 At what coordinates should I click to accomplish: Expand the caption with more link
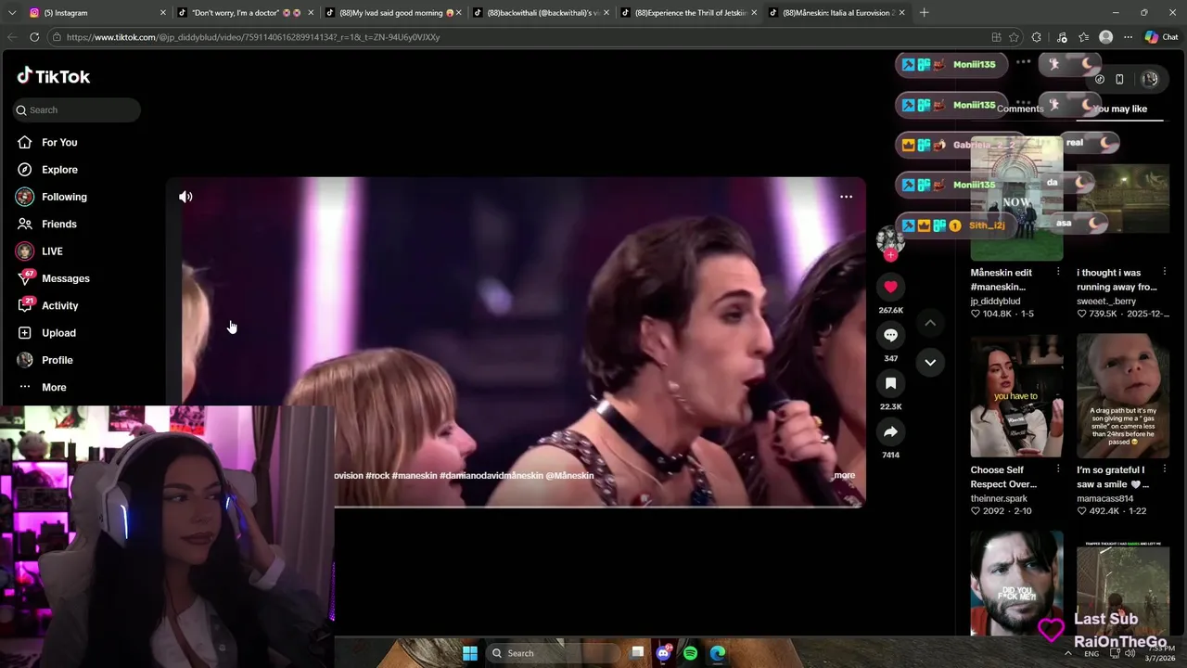click(x=844, y=475)
